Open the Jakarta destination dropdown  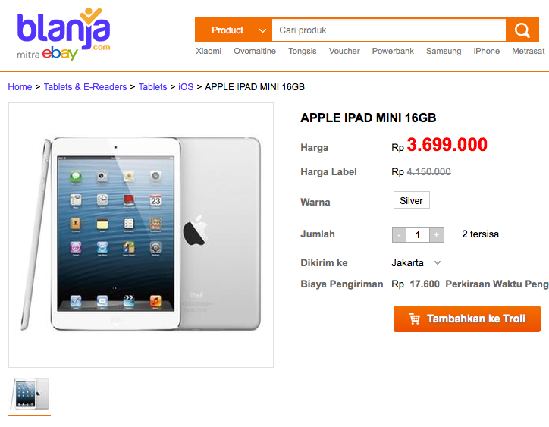(416, 262)
